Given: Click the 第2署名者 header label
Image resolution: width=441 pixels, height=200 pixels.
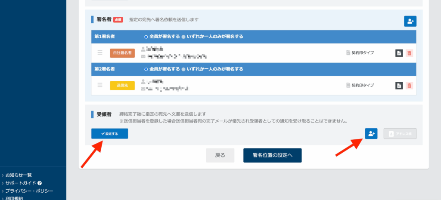Looking at the screenshot, I should 104,69.
